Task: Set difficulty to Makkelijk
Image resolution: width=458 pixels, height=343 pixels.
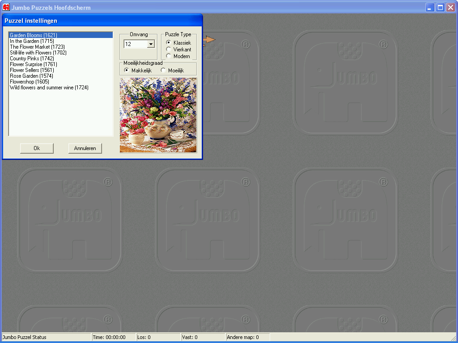Action: click(138, 70)
